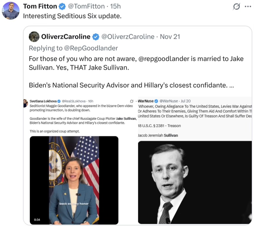The width and height of the screenshot is (254, 229).
Task: Open the Grok explain icon on Tom Fitton's post
Action: [236, 6]
